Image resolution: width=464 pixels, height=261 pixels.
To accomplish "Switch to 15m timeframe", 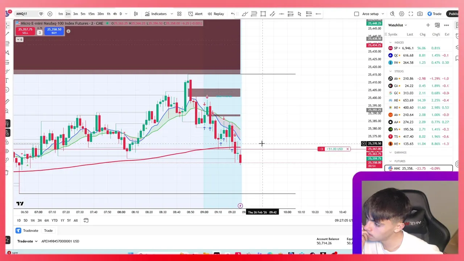I will (x=91, y=14).
